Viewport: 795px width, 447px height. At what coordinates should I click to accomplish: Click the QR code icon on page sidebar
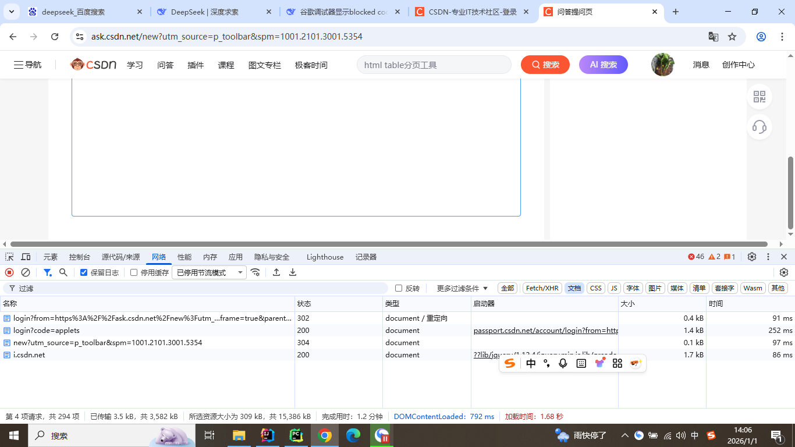click(759, 97)
